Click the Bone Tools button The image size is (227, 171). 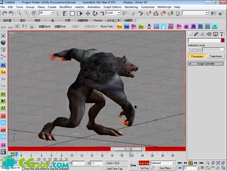tap(107, 26)
